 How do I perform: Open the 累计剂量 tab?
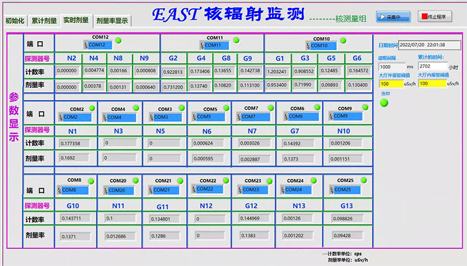click(x=44, y=20)
